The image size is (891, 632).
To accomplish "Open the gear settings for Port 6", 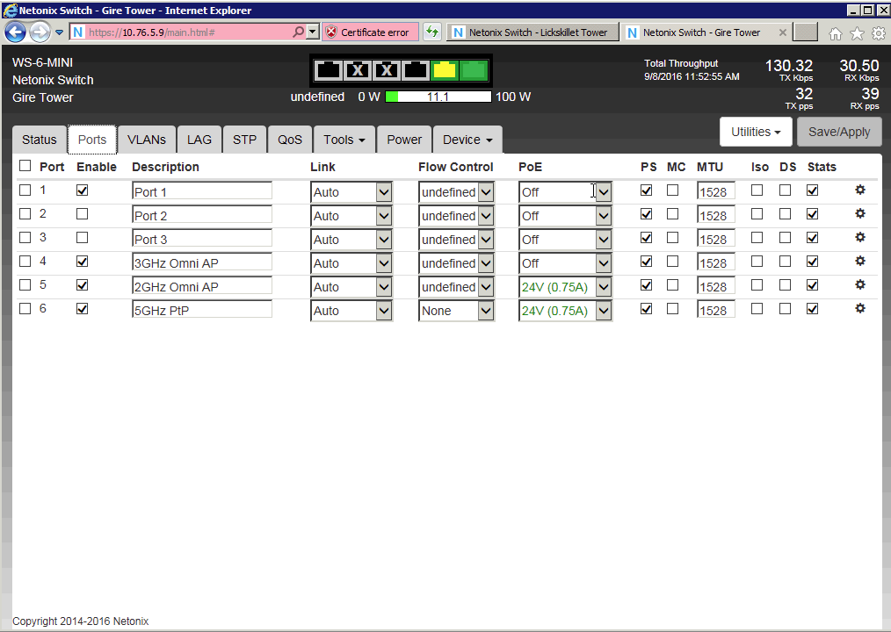I will 860,308.
